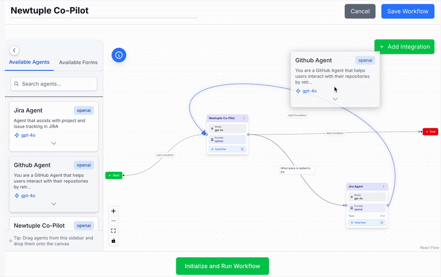
Task: Switch to the Available Forms tab
Action: (x=78, y=62)
